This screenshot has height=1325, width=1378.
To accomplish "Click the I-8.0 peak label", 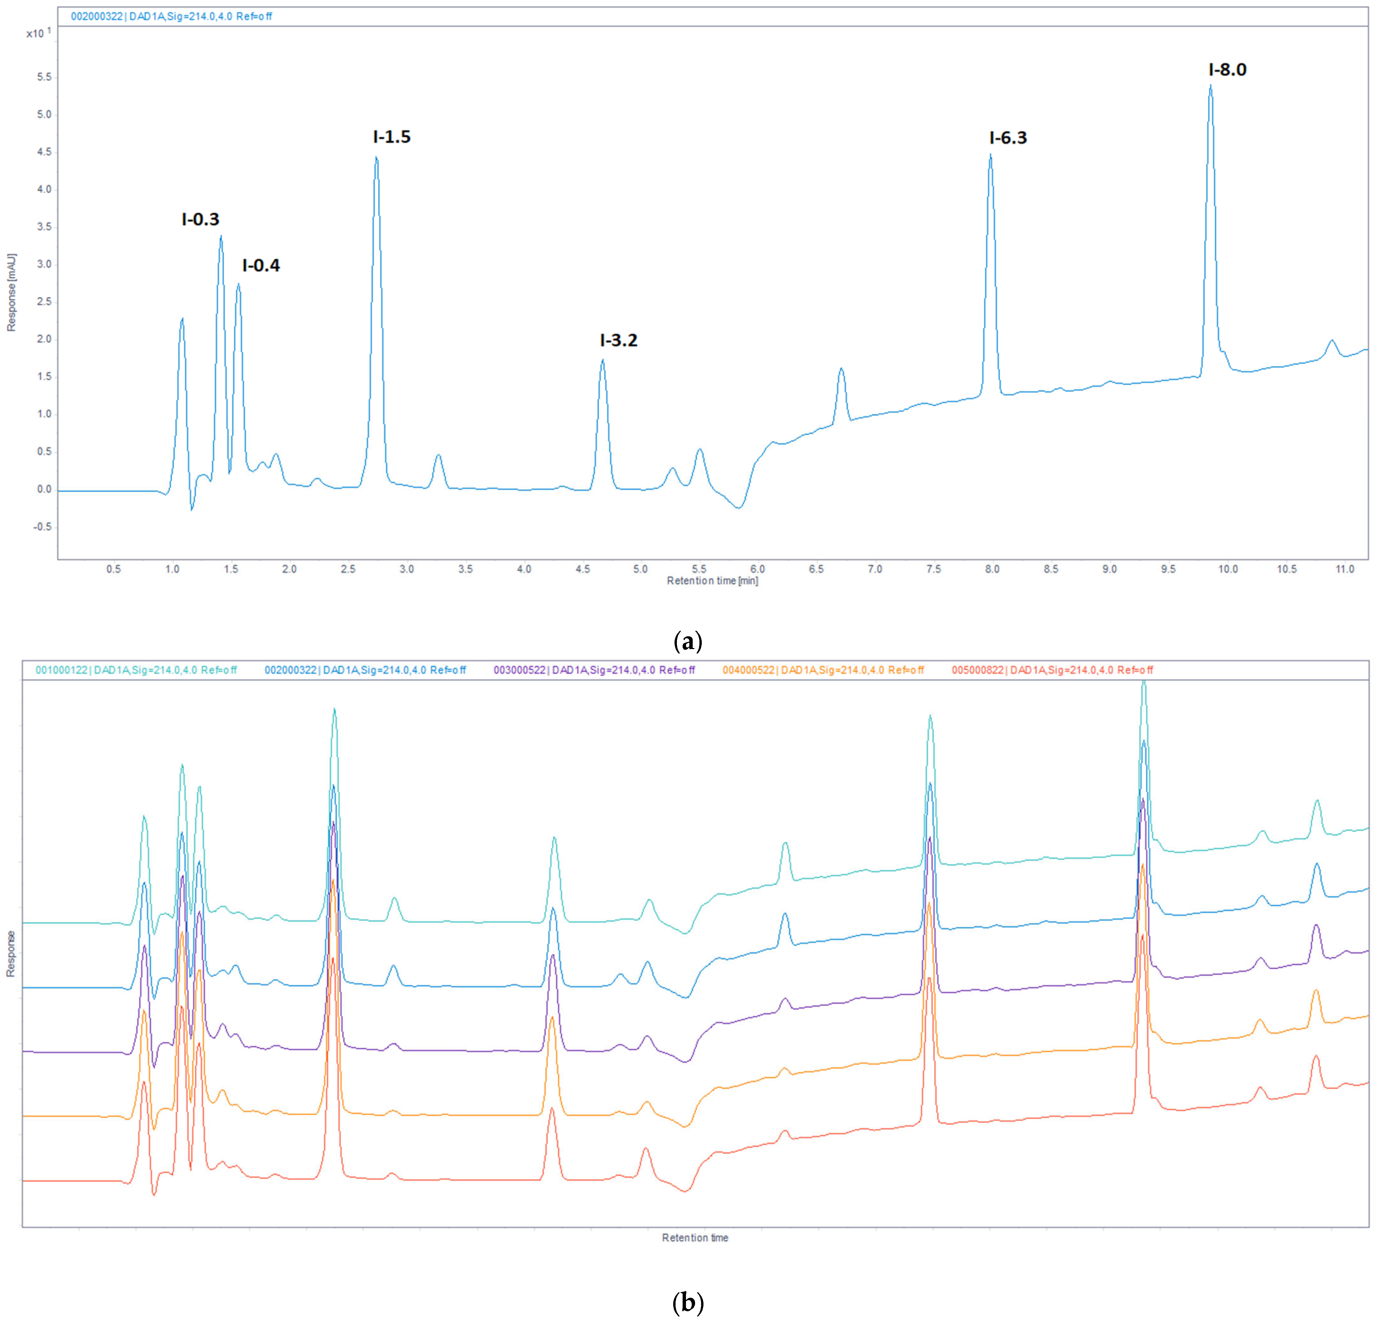I will coord(1227,70).
